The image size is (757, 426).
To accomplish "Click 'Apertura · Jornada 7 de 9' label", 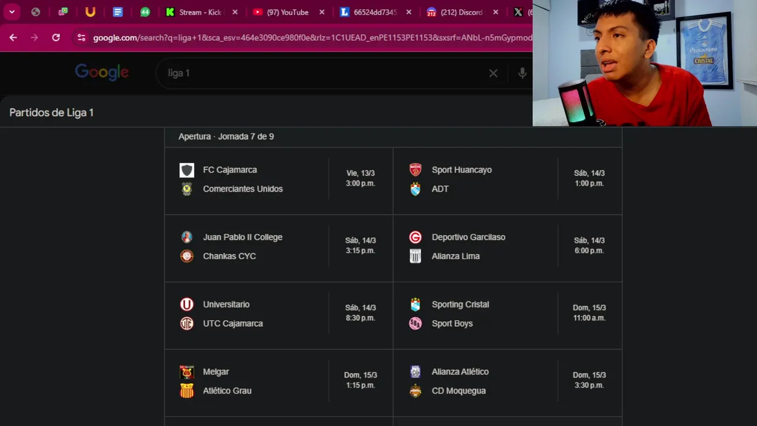I will tap(226, 136).
